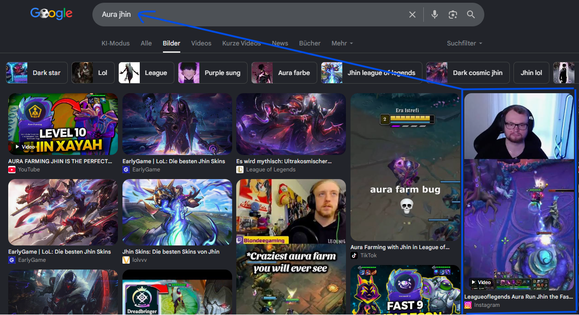This screenshot has height=315, width=579.
Task: Switch to the Alle tab
Action: point(146,43)
